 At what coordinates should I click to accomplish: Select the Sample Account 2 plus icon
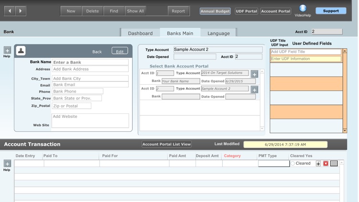[254, 90]
